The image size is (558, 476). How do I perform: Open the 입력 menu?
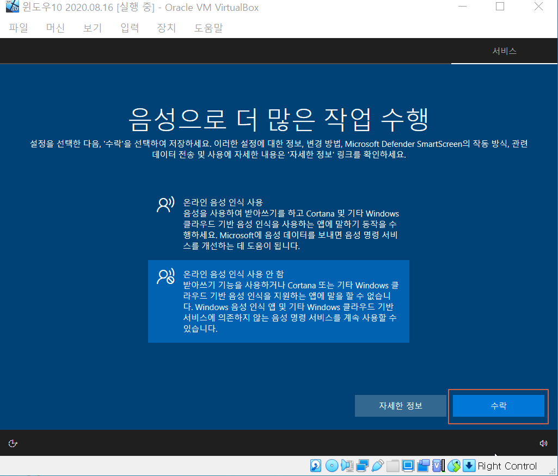130,28
